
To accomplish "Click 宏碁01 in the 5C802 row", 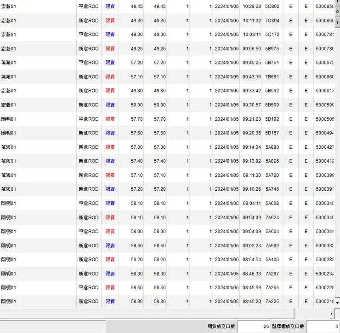I will [x=9, y=6].
